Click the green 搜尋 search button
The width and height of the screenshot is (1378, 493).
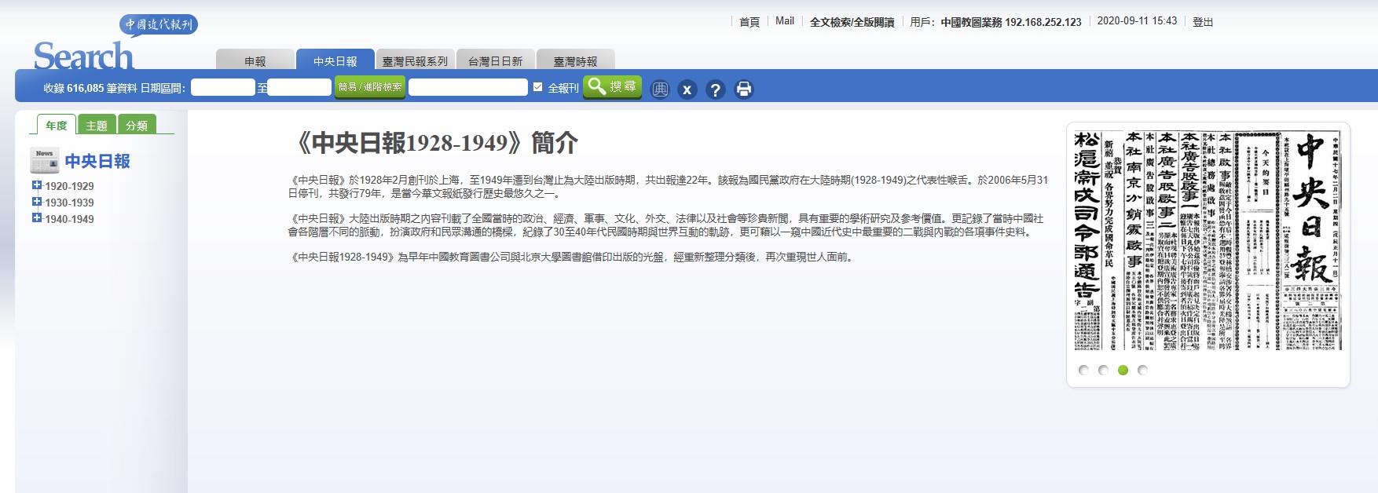pyautogui.click(x=612, y=86)
